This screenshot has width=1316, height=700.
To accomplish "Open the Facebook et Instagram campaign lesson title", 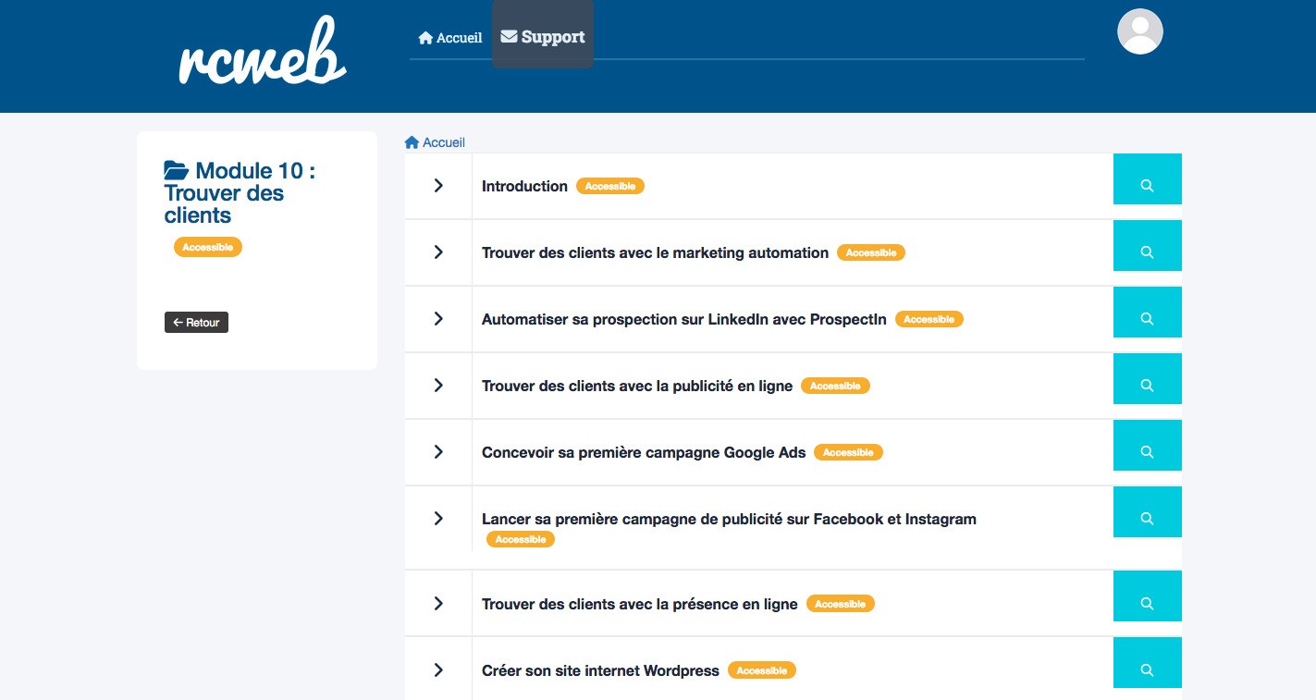I will pyautogui.click(x=729, y=519).
